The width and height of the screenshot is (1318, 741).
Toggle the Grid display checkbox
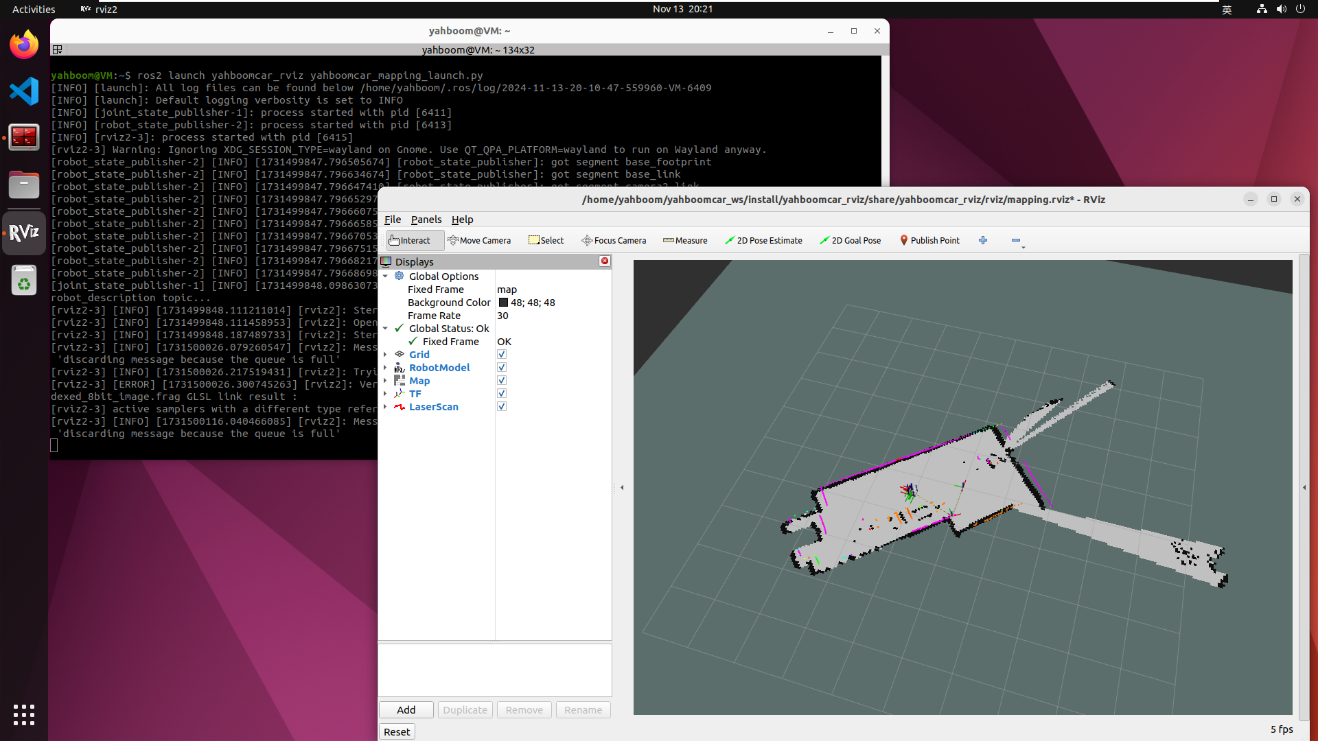(x=502, y=354)
